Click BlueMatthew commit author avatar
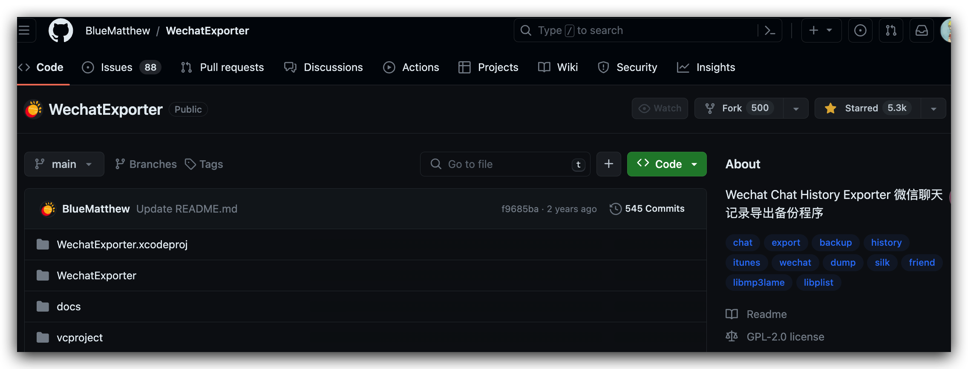968x369 pixels. click(x=48, y=209)
